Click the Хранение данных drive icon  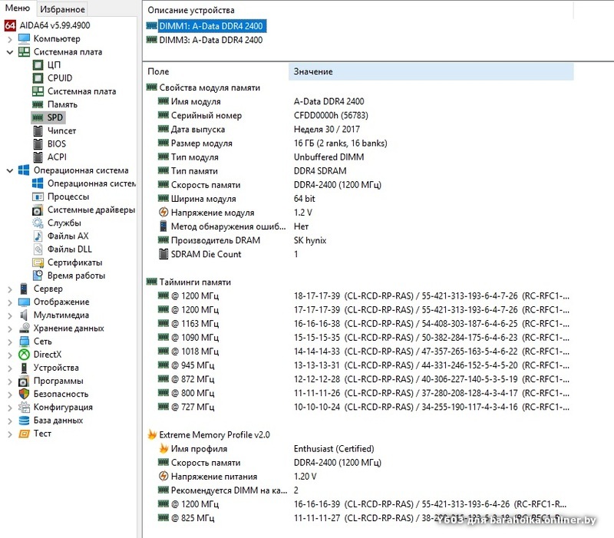pos(24,328)
